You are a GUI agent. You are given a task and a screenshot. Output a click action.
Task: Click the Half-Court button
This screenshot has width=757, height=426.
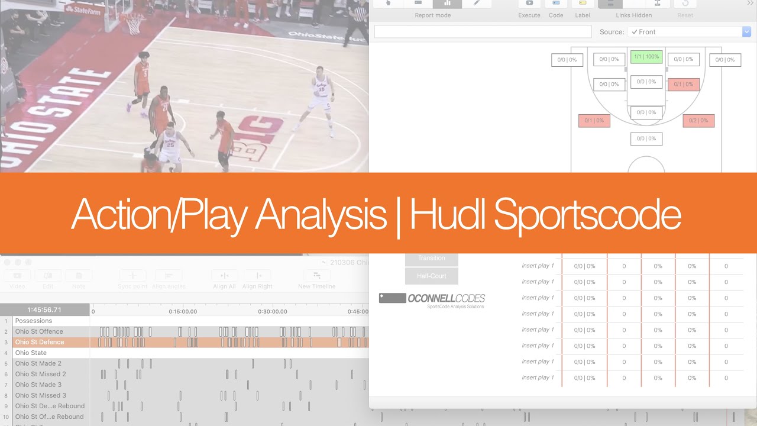[x=431, y=276]
